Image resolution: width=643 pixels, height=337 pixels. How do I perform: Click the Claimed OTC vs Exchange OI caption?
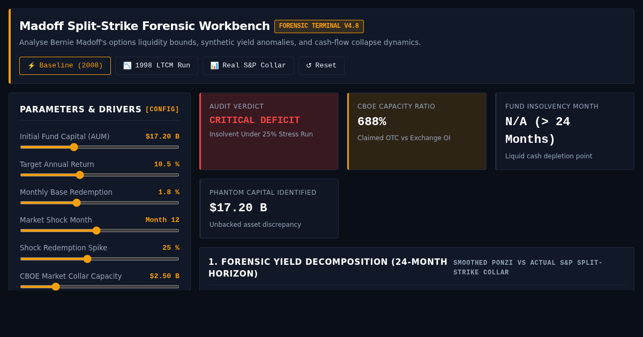pos(404,138)
